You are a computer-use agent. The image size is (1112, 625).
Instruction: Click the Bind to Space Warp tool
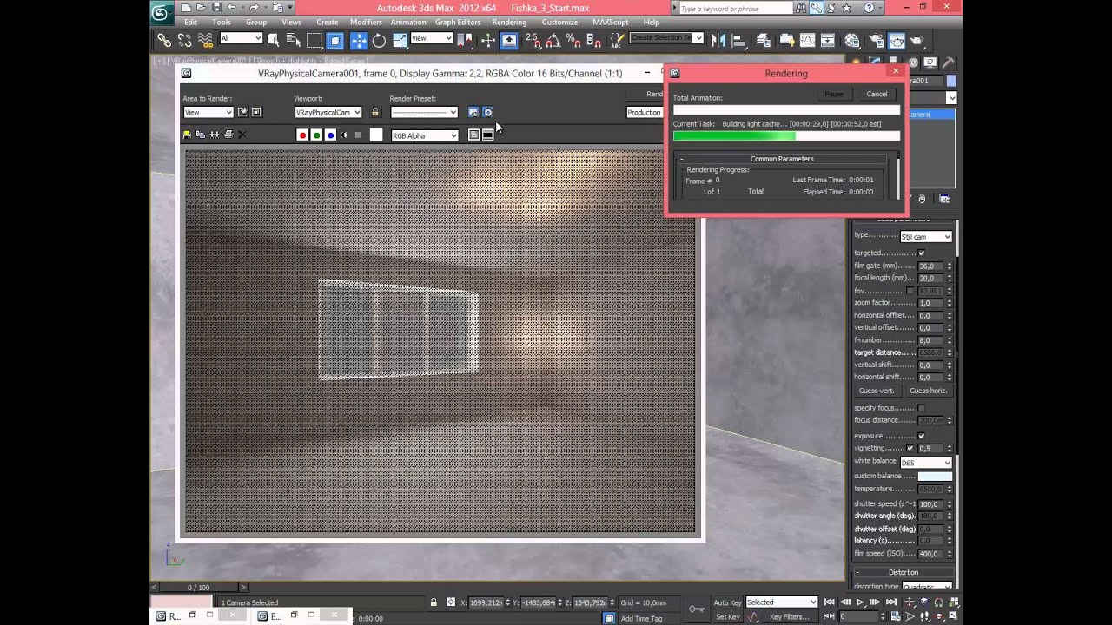pyautogui.click(x=205, y=40)
